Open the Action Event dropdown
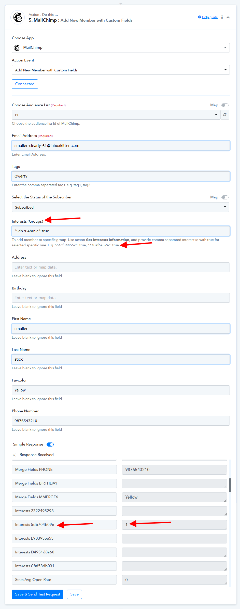The height and width of the screenshot is (609, 240). tap(121, 70)
